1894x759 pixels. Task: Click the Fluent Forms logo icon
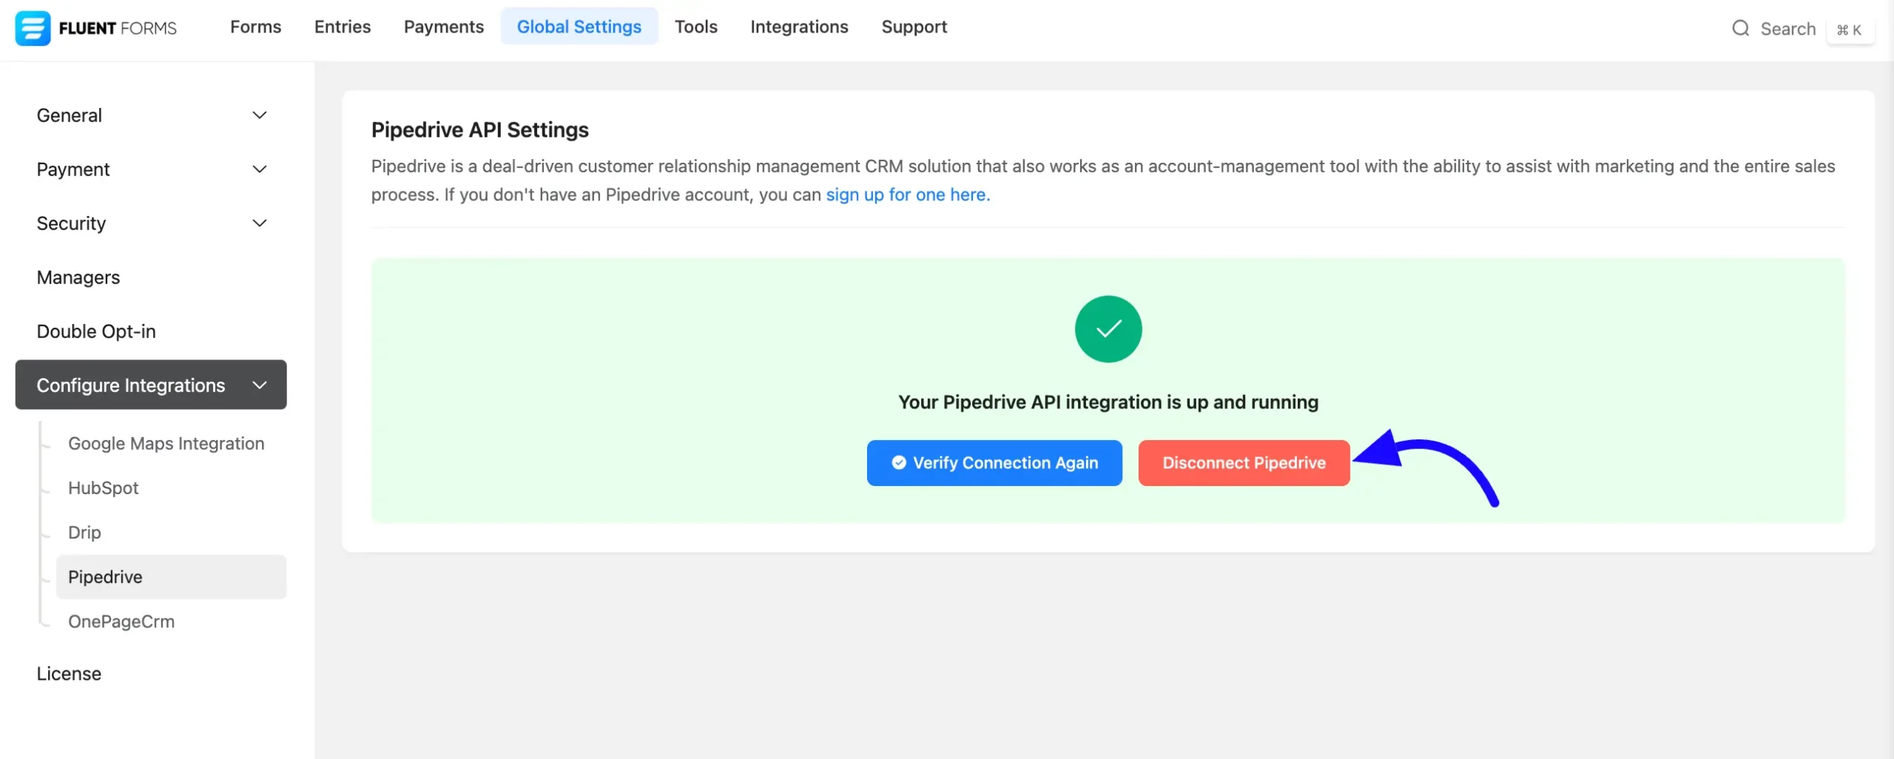click(33, 28)
